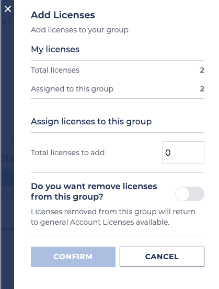This screenshot has height=289, width=219.
Task: Click the Total licenses row label
Action: [x=55, y=70]
